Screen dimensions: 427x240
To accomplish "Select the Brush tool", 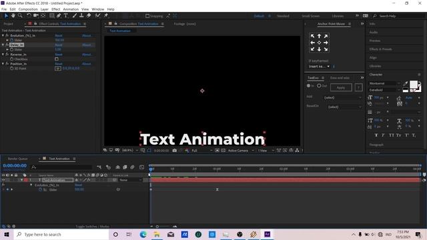I will point(75,16).
